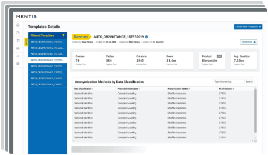Focus the Type Something search field
Image resolution: width=268 pixels, height=155 pixels.
tap(228, 82)
